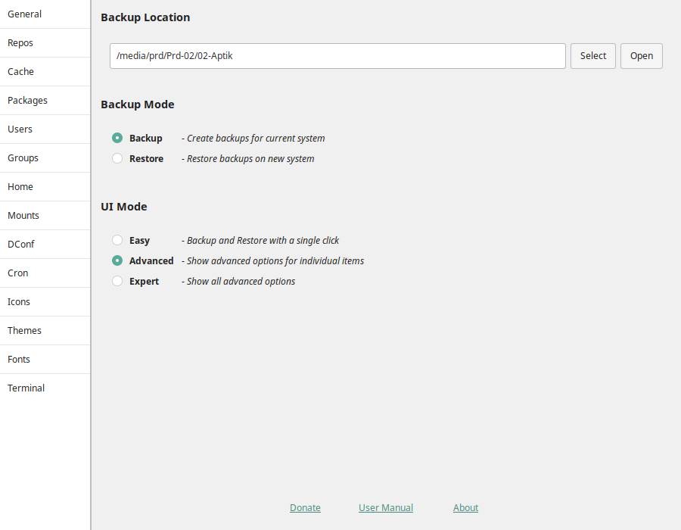Open the Users section
The image size is (681, 530).
(45, 129)
